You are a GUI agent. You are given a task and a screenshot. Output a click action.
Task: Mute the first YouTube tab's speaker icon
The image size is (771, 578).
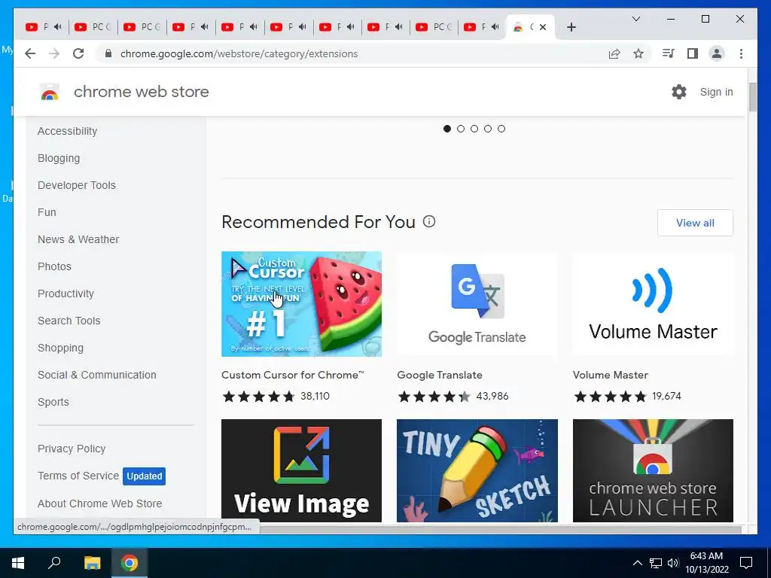coord(57,27)
